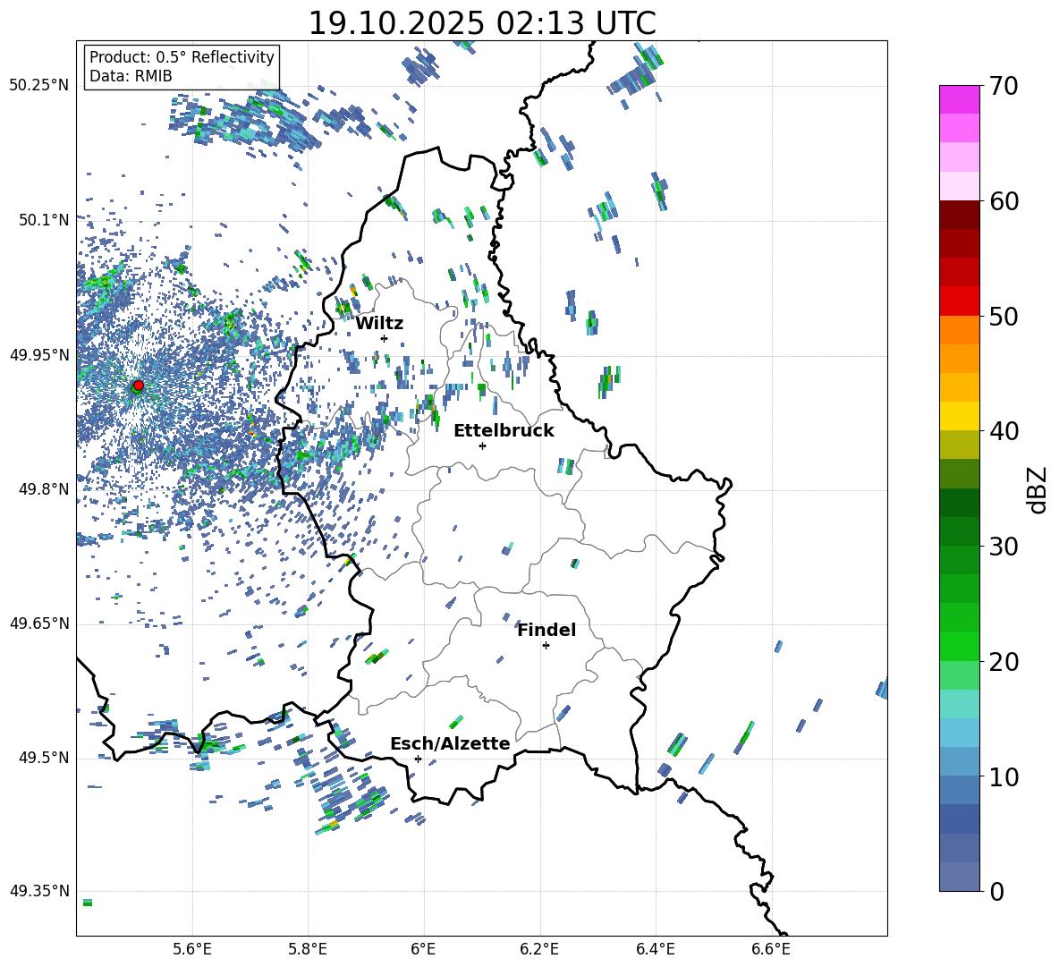
Task: Click the 20 tick on the colorbar
Action: [x=1004, y=662]
